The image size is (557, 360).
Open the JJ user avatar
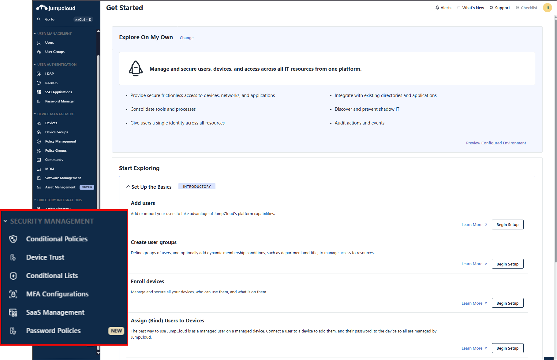[547, 8]
